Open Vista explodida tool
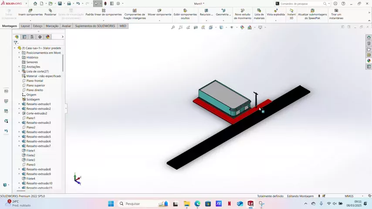372x209 pixels. click(x=276, y=12)
